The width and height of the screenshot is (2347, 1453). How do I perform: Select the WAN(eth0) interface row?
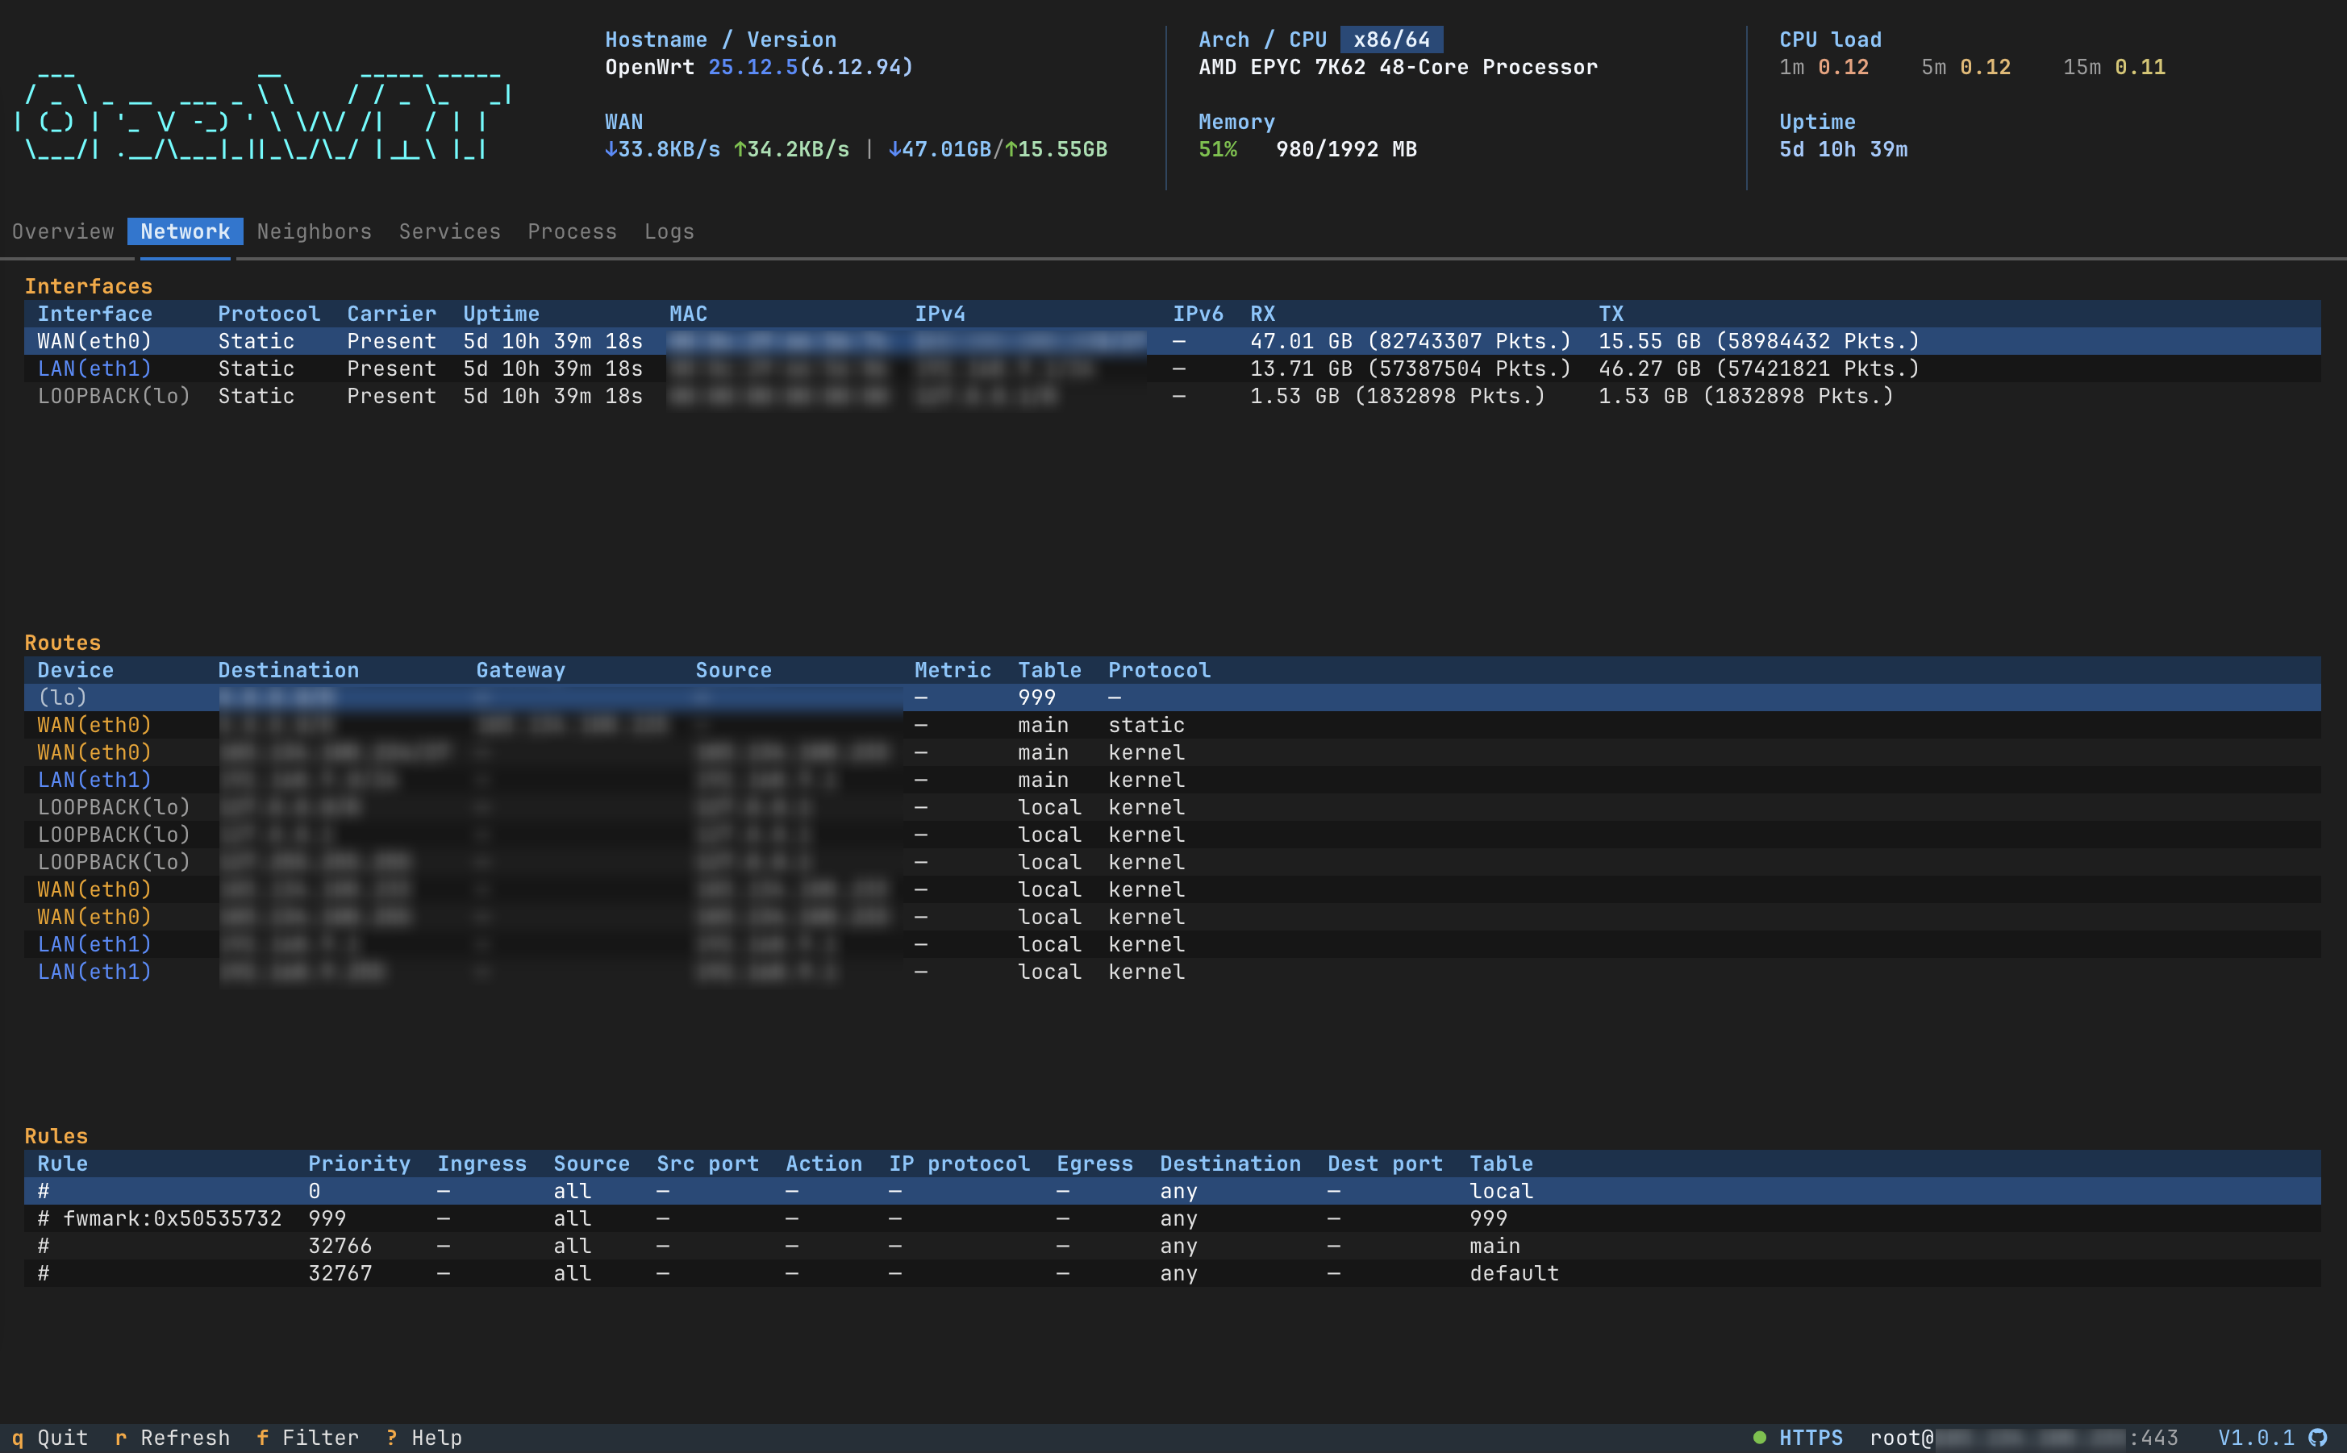coord(1173,341)
